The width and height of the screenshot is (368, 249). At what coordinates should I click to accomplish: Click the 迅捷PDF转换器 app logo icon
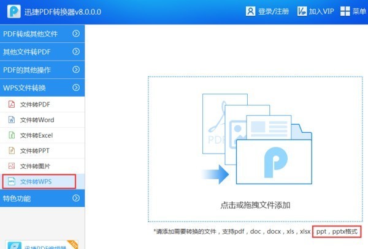(x=14, y=11)
